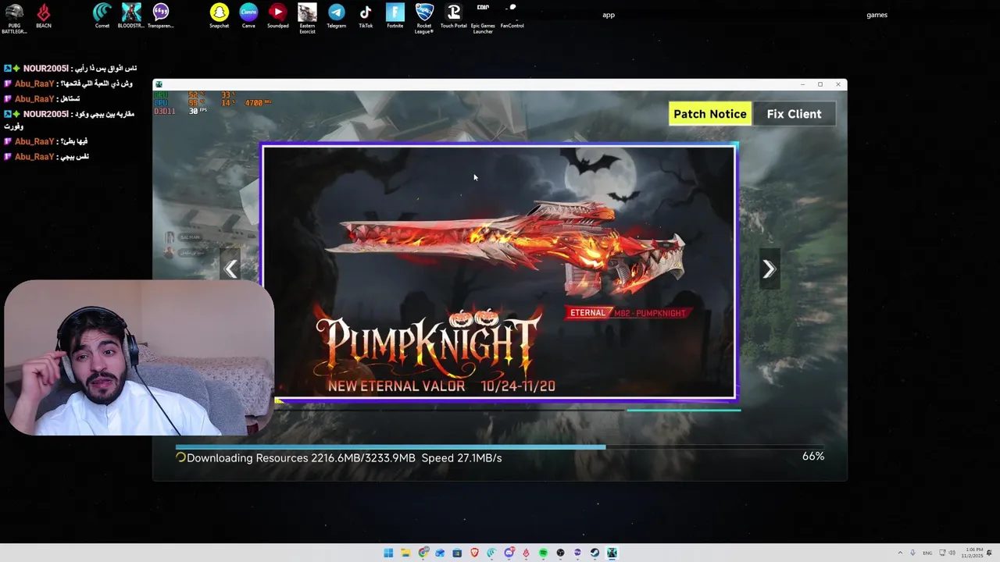Image resolution: width=1000 pixels, height=562 pixels.
Task: Click the games desktop group label
Action: click(877, 15)
